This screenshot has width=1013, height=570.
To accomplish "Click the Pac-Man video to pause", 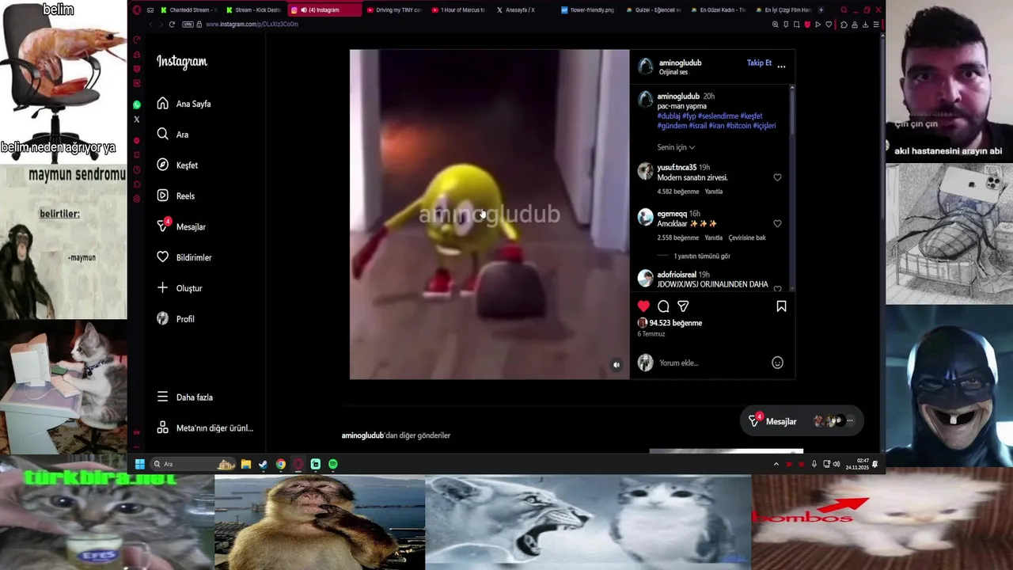I will pyautogui.click(x=489, y=215).
